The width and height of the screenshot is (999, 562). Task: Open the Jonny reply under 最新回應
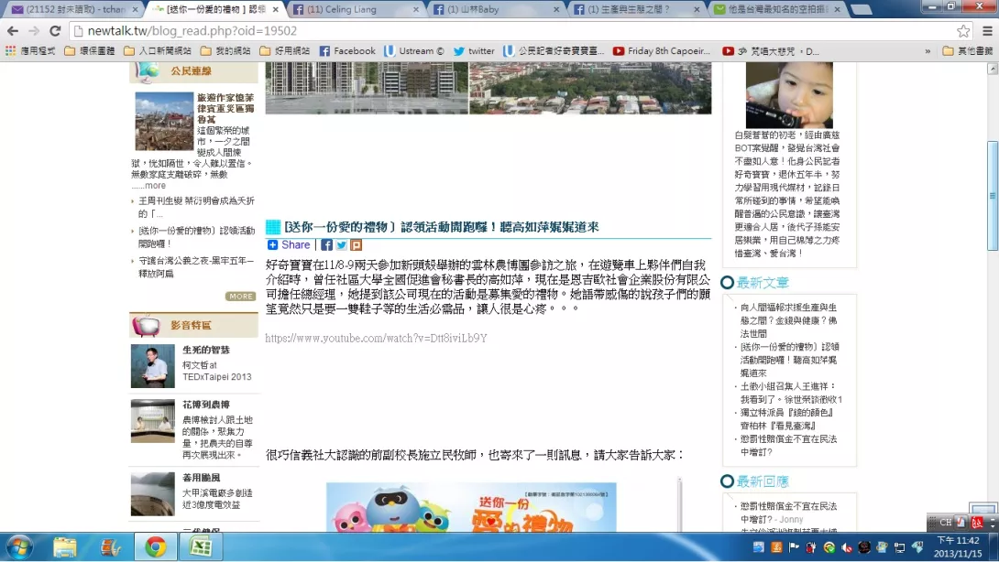pyautogui.click(x=789, y=513)
